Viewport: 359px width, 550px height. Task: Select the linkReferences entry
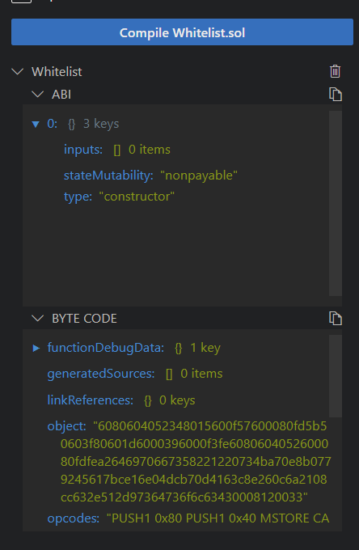121,400
